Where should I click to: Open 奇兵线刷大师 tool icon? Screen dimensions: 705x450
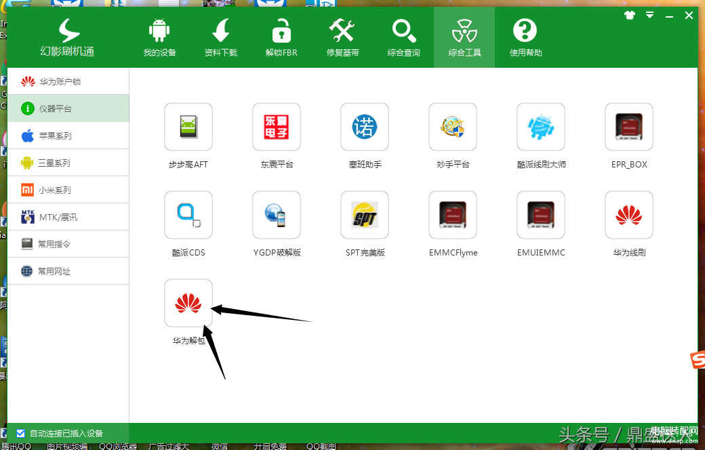[x=540, y=127]
